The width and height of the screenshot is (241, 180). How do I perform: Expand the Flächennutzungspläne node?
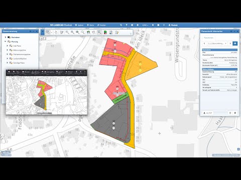click(x=7, y=54)
